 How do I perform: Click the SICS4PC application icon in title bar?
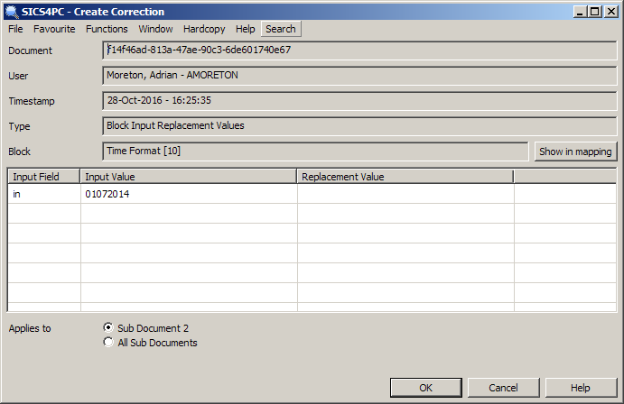pos(10,11)
